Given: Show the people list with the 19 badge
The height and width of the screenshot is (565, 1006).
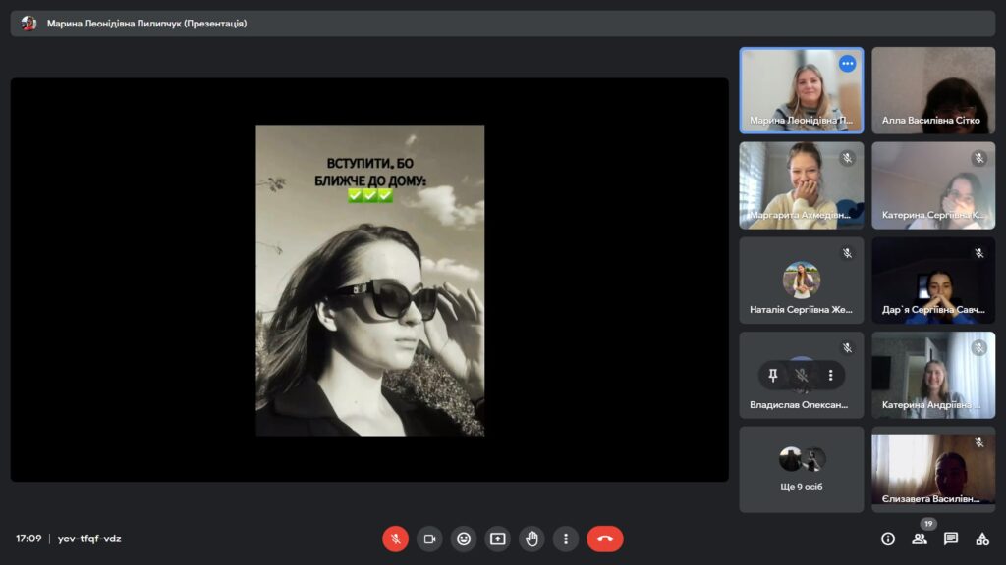Looking at the screenshot, I should [920, 539].
